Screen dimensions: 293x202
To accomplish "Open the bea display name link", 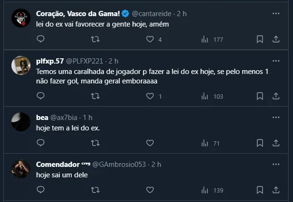I will (x=42, y=117).
